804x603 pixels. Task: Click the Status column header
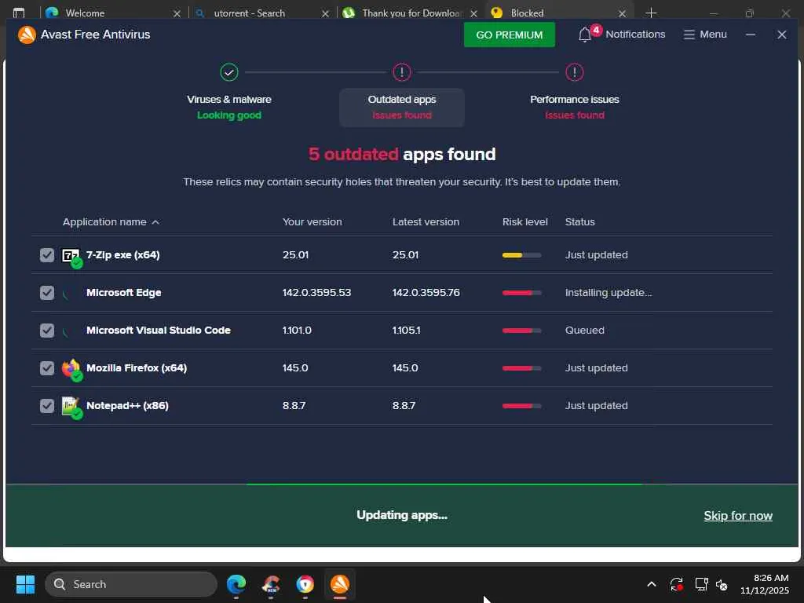(x=580, y=222)
